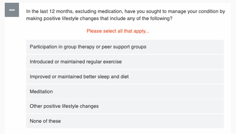Toggle the peer support groups answer row
The width and height of the screenshot is (236, 134).
(x=125, y=47)
